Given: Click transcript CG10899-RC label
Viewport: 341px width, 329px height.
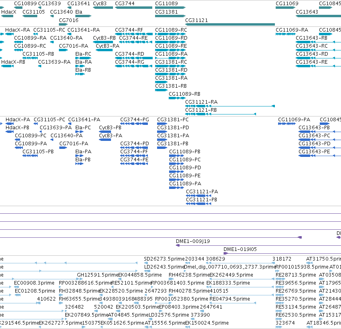Looking at the screenshot, I should (x=30, y=46).
